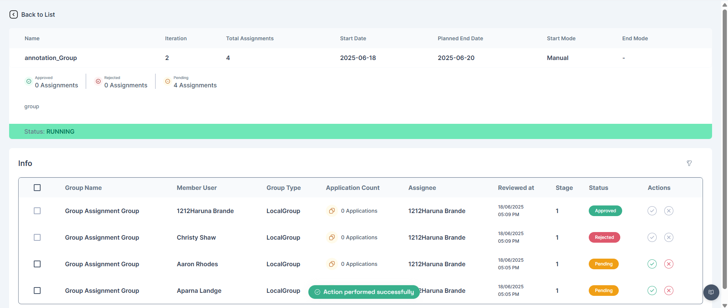
Task: Check the 1212Haruna Brande member row checkbox
Action: (37, 211)
